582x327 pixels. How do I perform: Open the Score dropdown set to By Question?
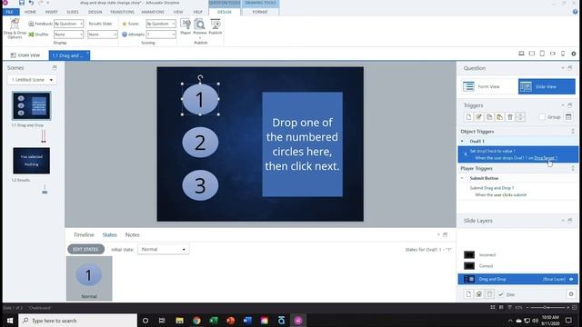[161, 24]
